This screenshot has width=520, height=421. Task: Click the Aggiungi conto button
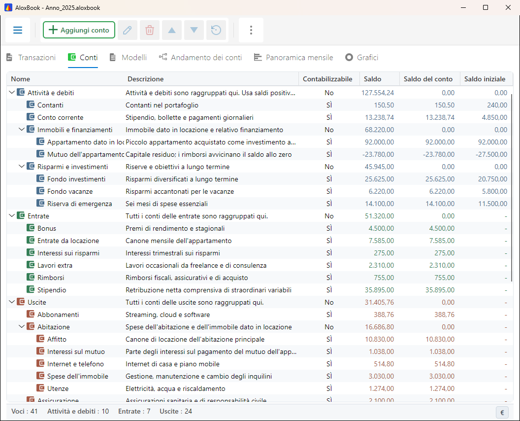point(79,30)
